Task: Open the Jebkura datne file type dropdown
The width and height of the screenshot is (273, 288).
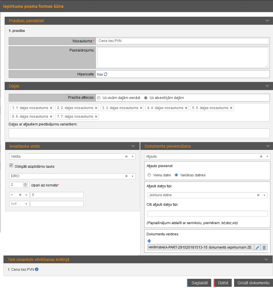Action: 264,195
